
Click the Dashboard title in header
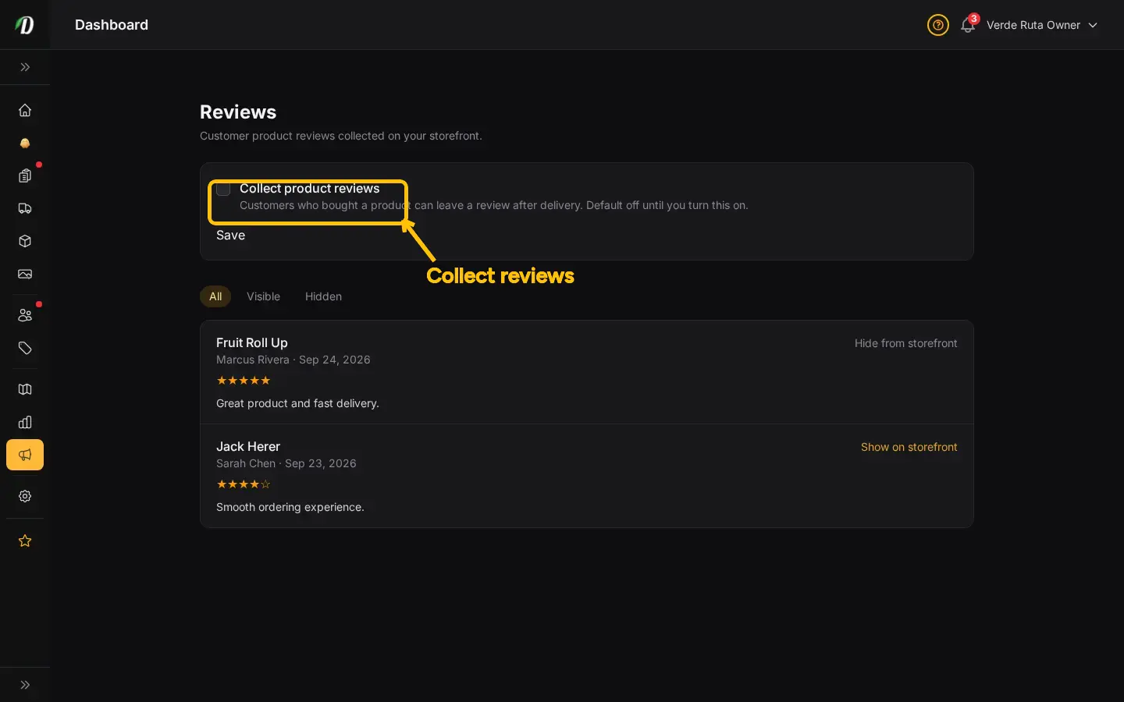[112, 25]
